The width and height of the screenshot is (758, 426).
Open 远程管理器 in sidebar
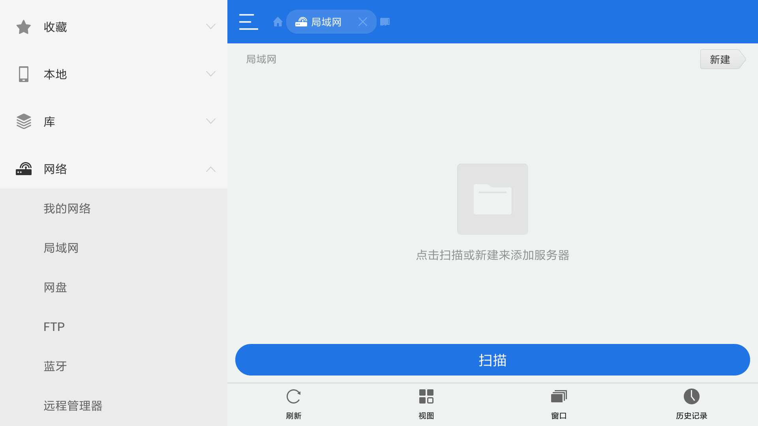pos(114,405)
